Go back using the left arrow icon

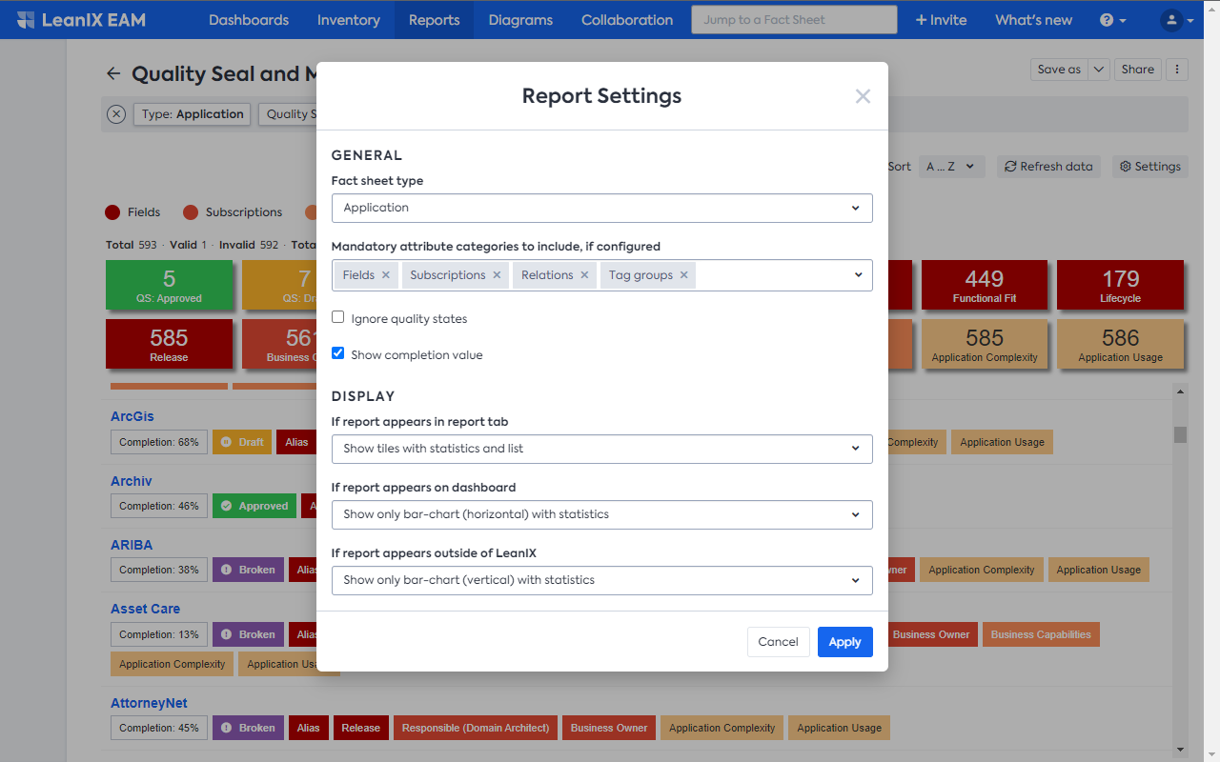[113, 73]
